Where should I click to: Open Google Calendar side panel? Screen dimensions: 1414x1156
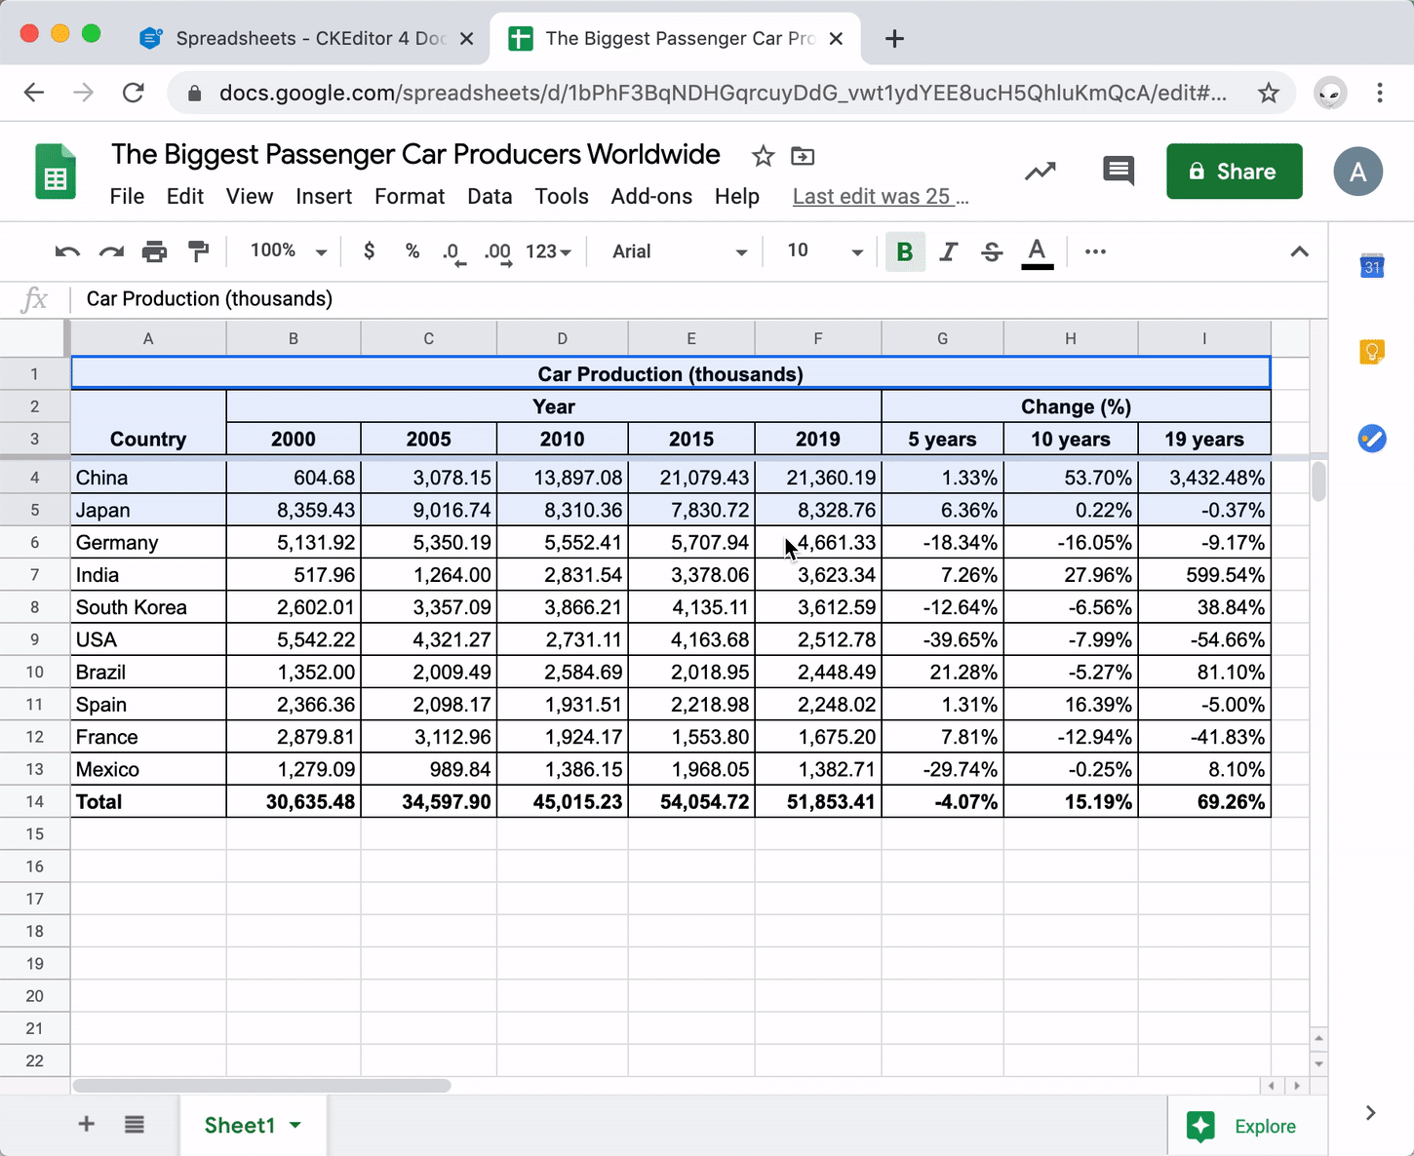(1372, 264)
